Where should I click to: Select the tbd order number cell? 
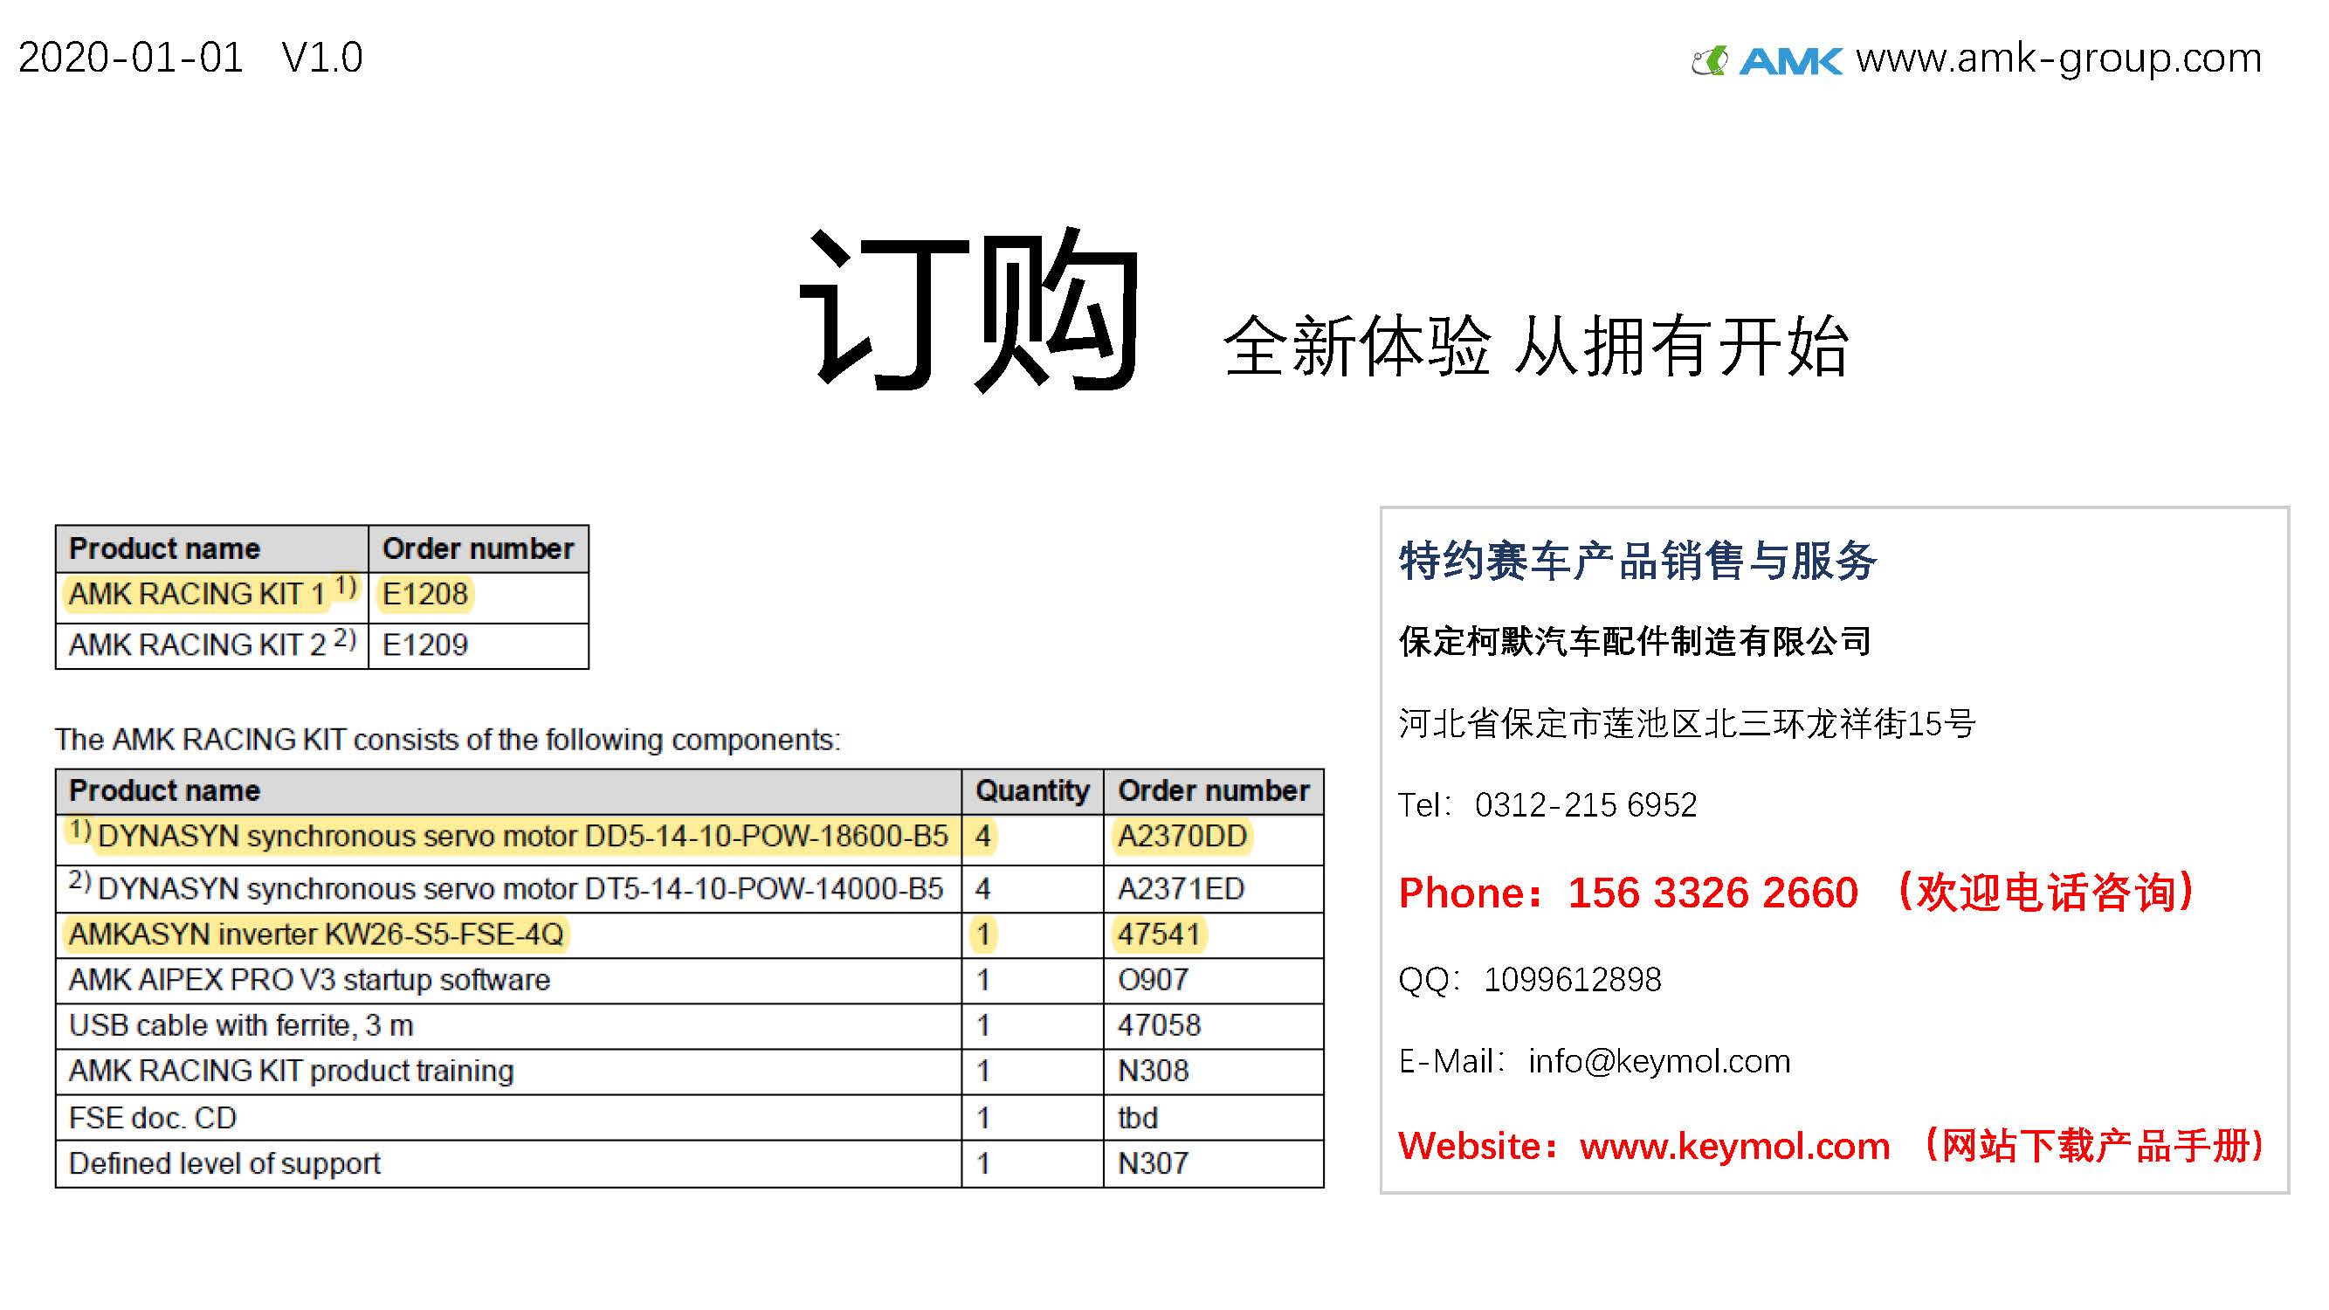click(1213, 1118)
